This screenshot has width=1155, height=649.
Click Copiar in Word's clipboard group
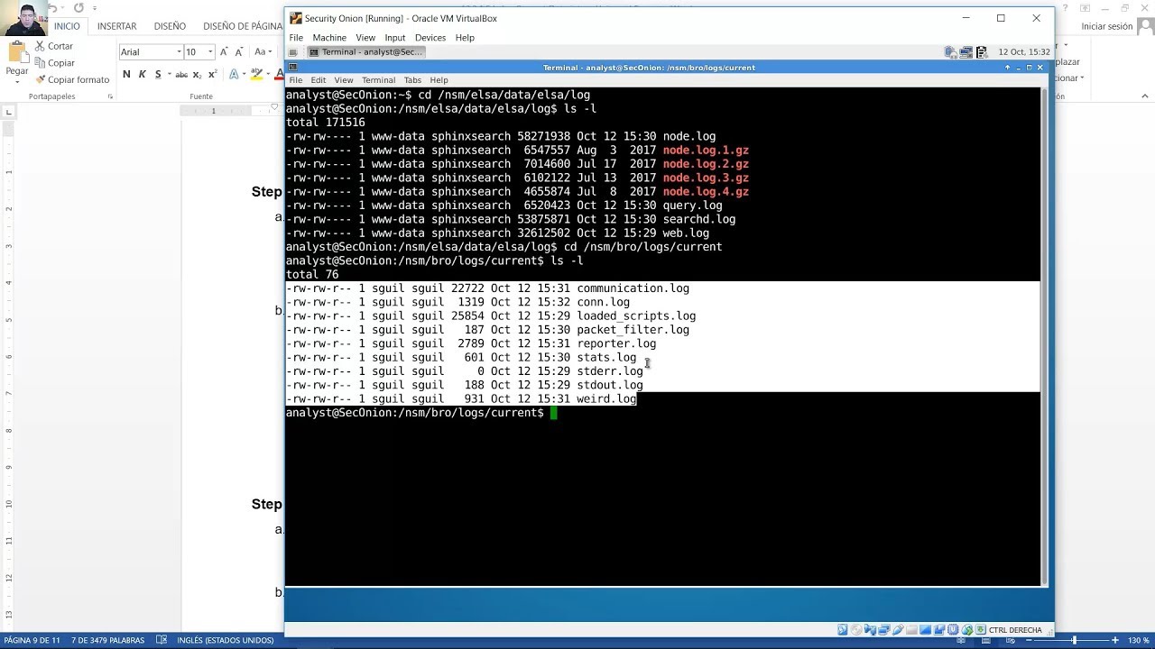pyautogui.click(x=54, y=63)
